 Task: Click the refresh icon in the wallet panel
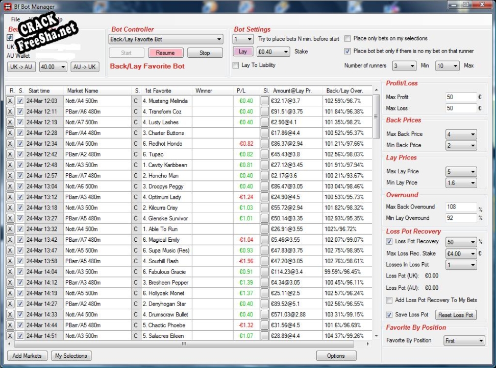point(10,37)
